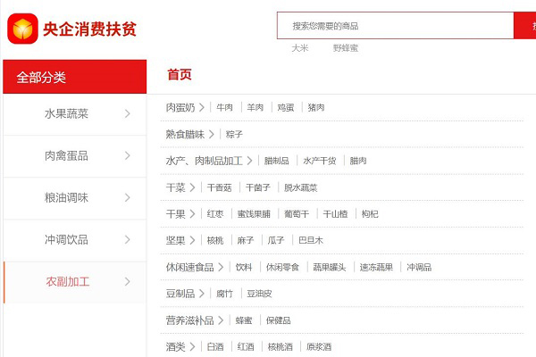Expand the 肉禽蛋品 category chevron
The height and width of the screenshot is (357, 536).
(128, 155)
